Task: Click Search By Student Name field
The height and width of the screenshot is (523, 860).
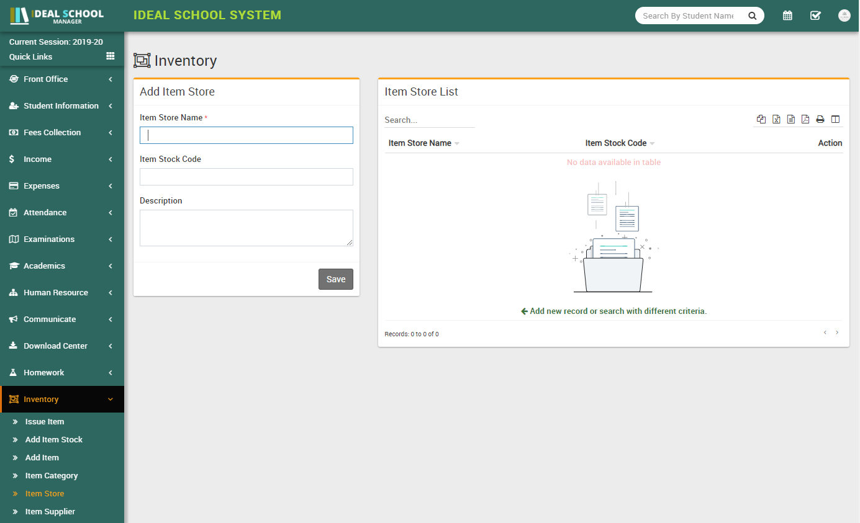Action: [689, 16]
